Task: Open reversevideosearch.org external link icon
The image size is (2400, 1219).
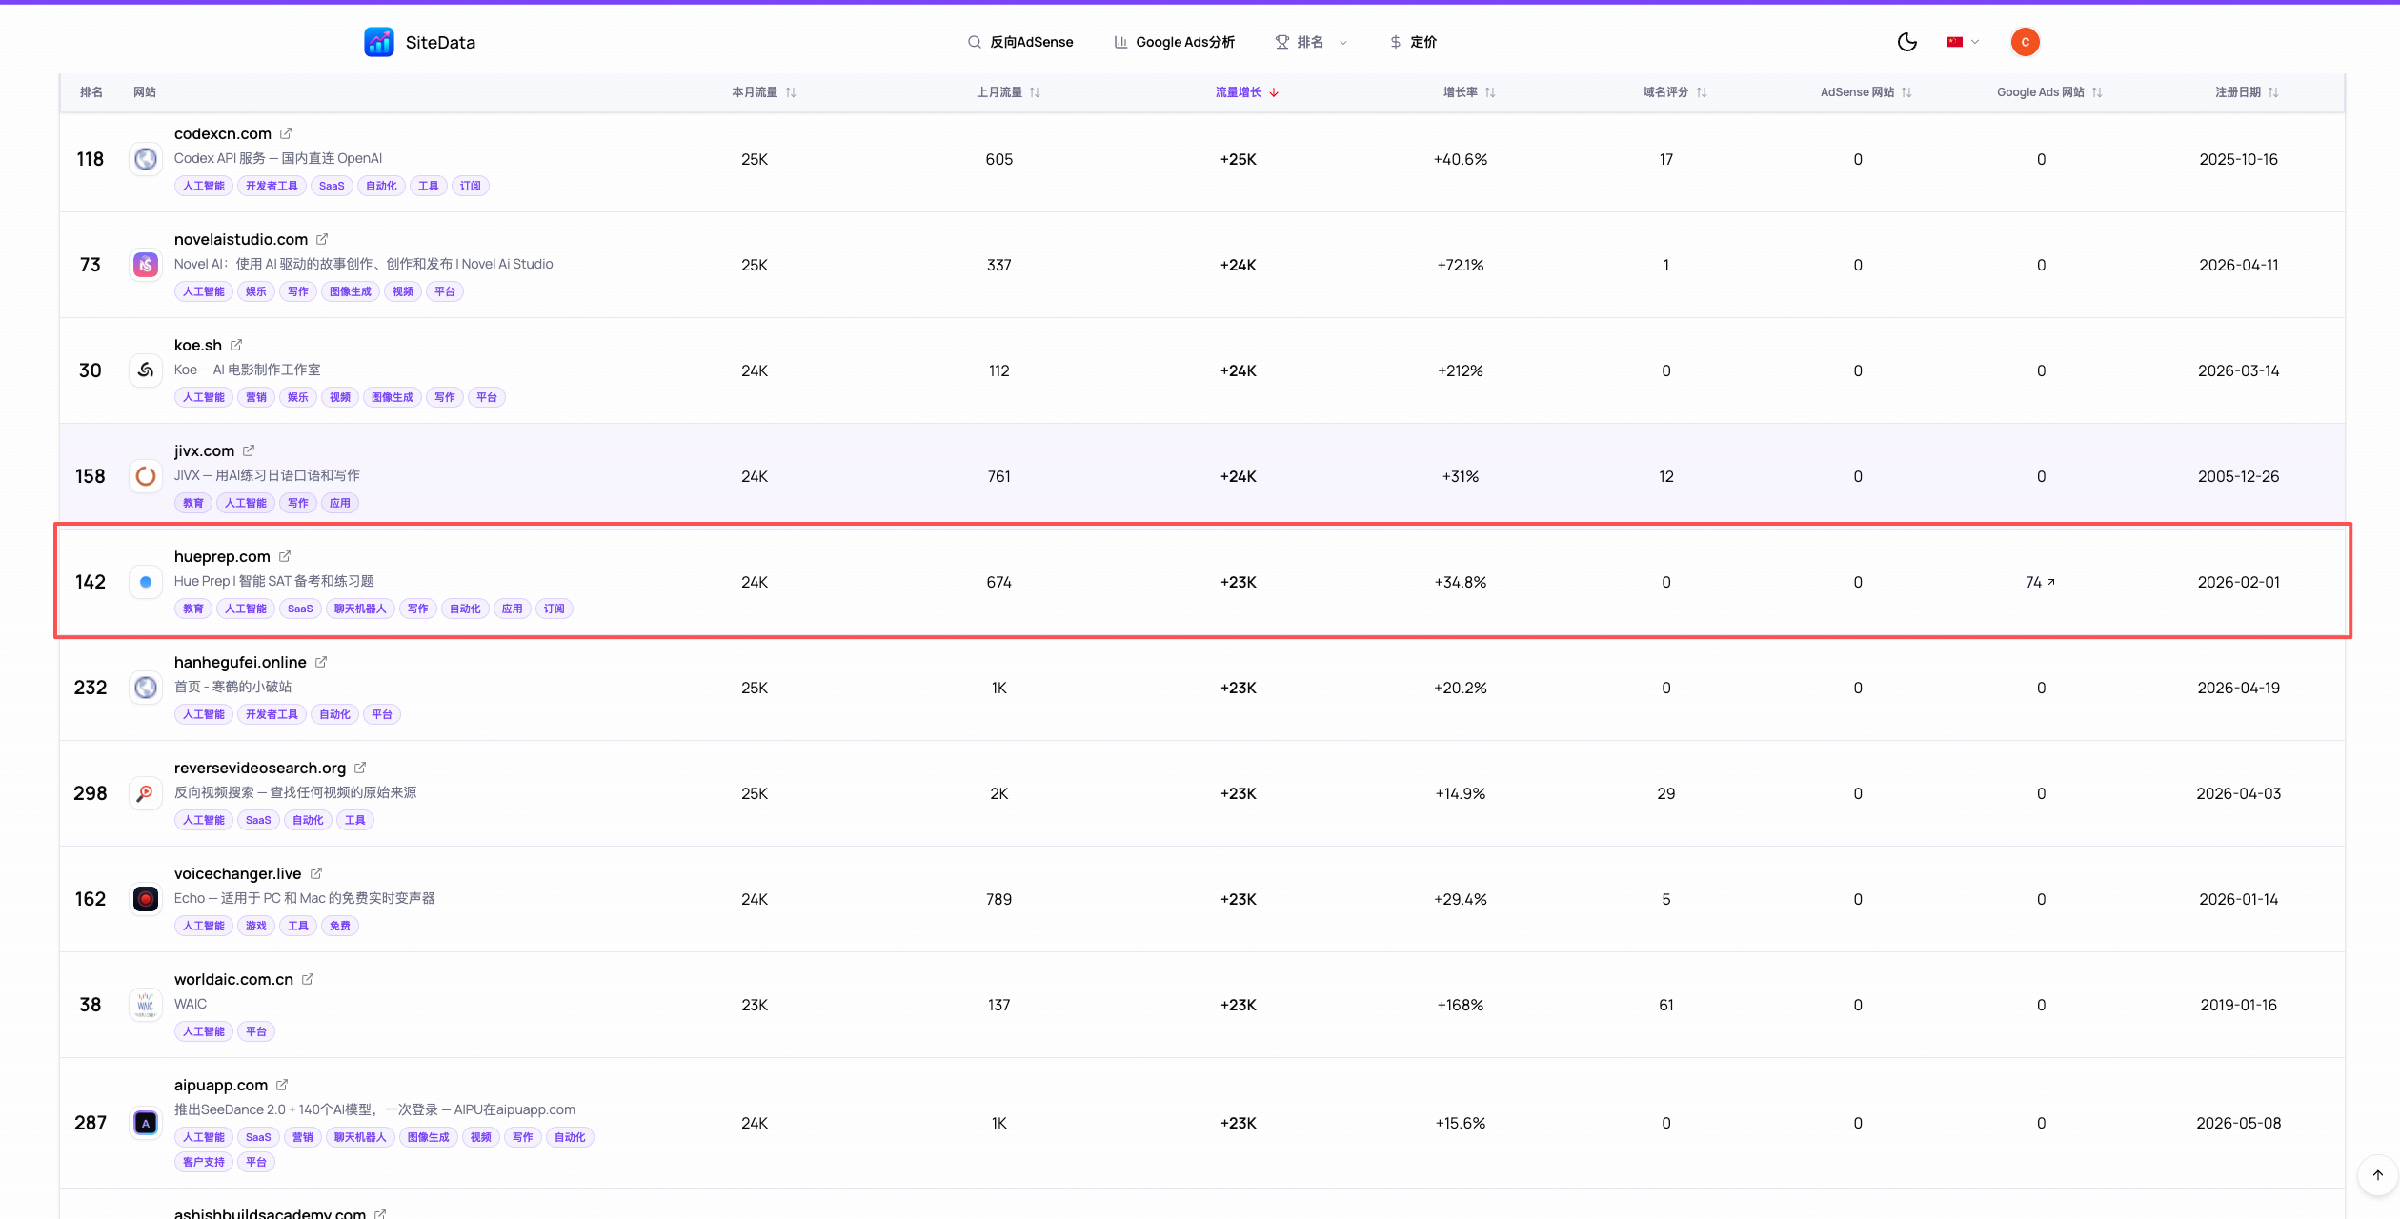Action: 360,768
